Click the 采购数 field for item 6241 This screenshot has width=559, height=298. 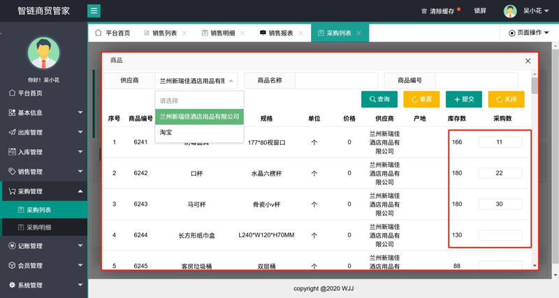click(x=500, y=142)
